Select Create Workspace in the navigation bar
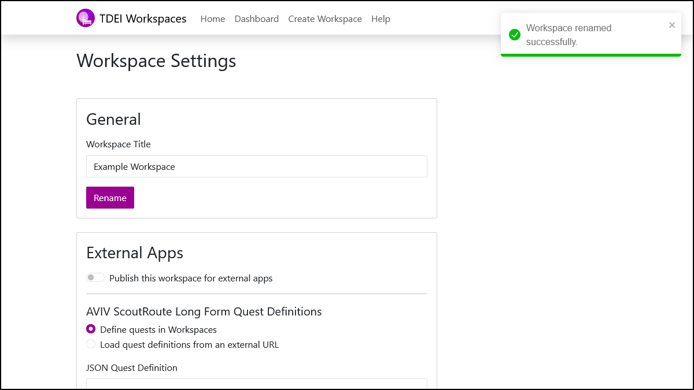 tap(324, 18)
